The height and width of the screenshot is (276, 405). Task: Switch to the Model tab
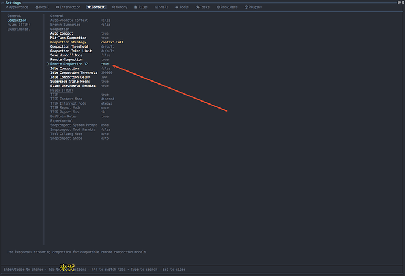[42, 7]
